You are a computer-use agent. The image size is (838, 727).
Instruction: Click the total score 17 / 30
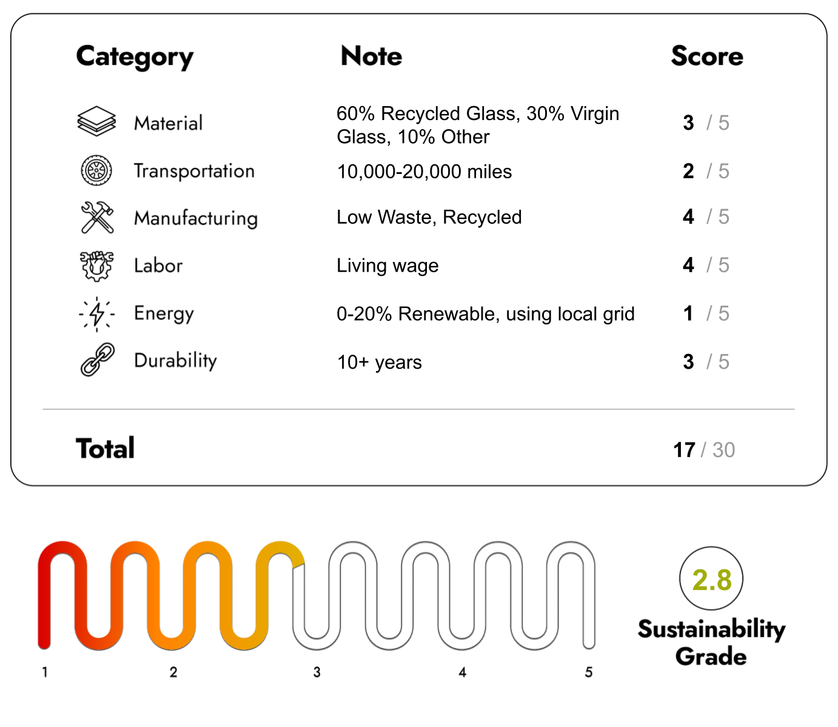click(703, 450)
